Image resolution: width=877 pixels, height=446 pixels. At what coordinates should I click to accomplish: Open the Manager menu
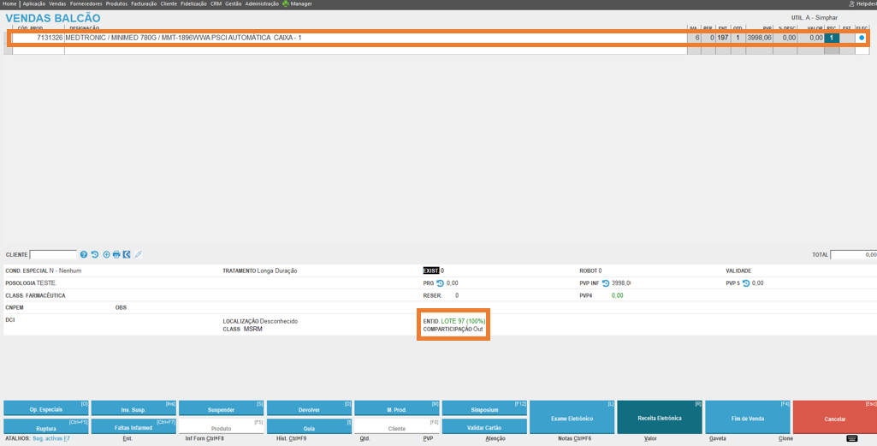pyautogui.click(x=300, y=4)
